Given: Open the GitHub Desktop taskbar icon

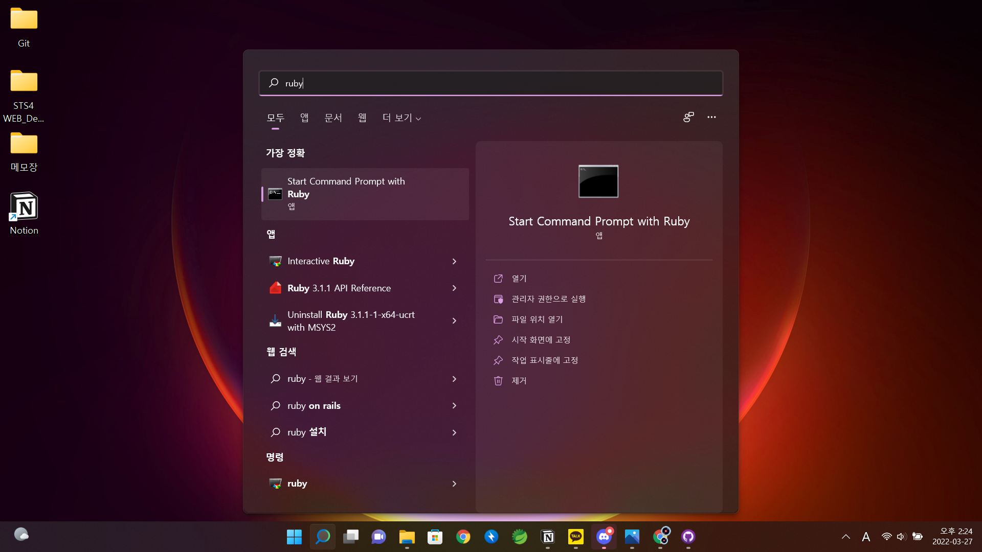Looking at the screenshot, I should coord(688,537).
